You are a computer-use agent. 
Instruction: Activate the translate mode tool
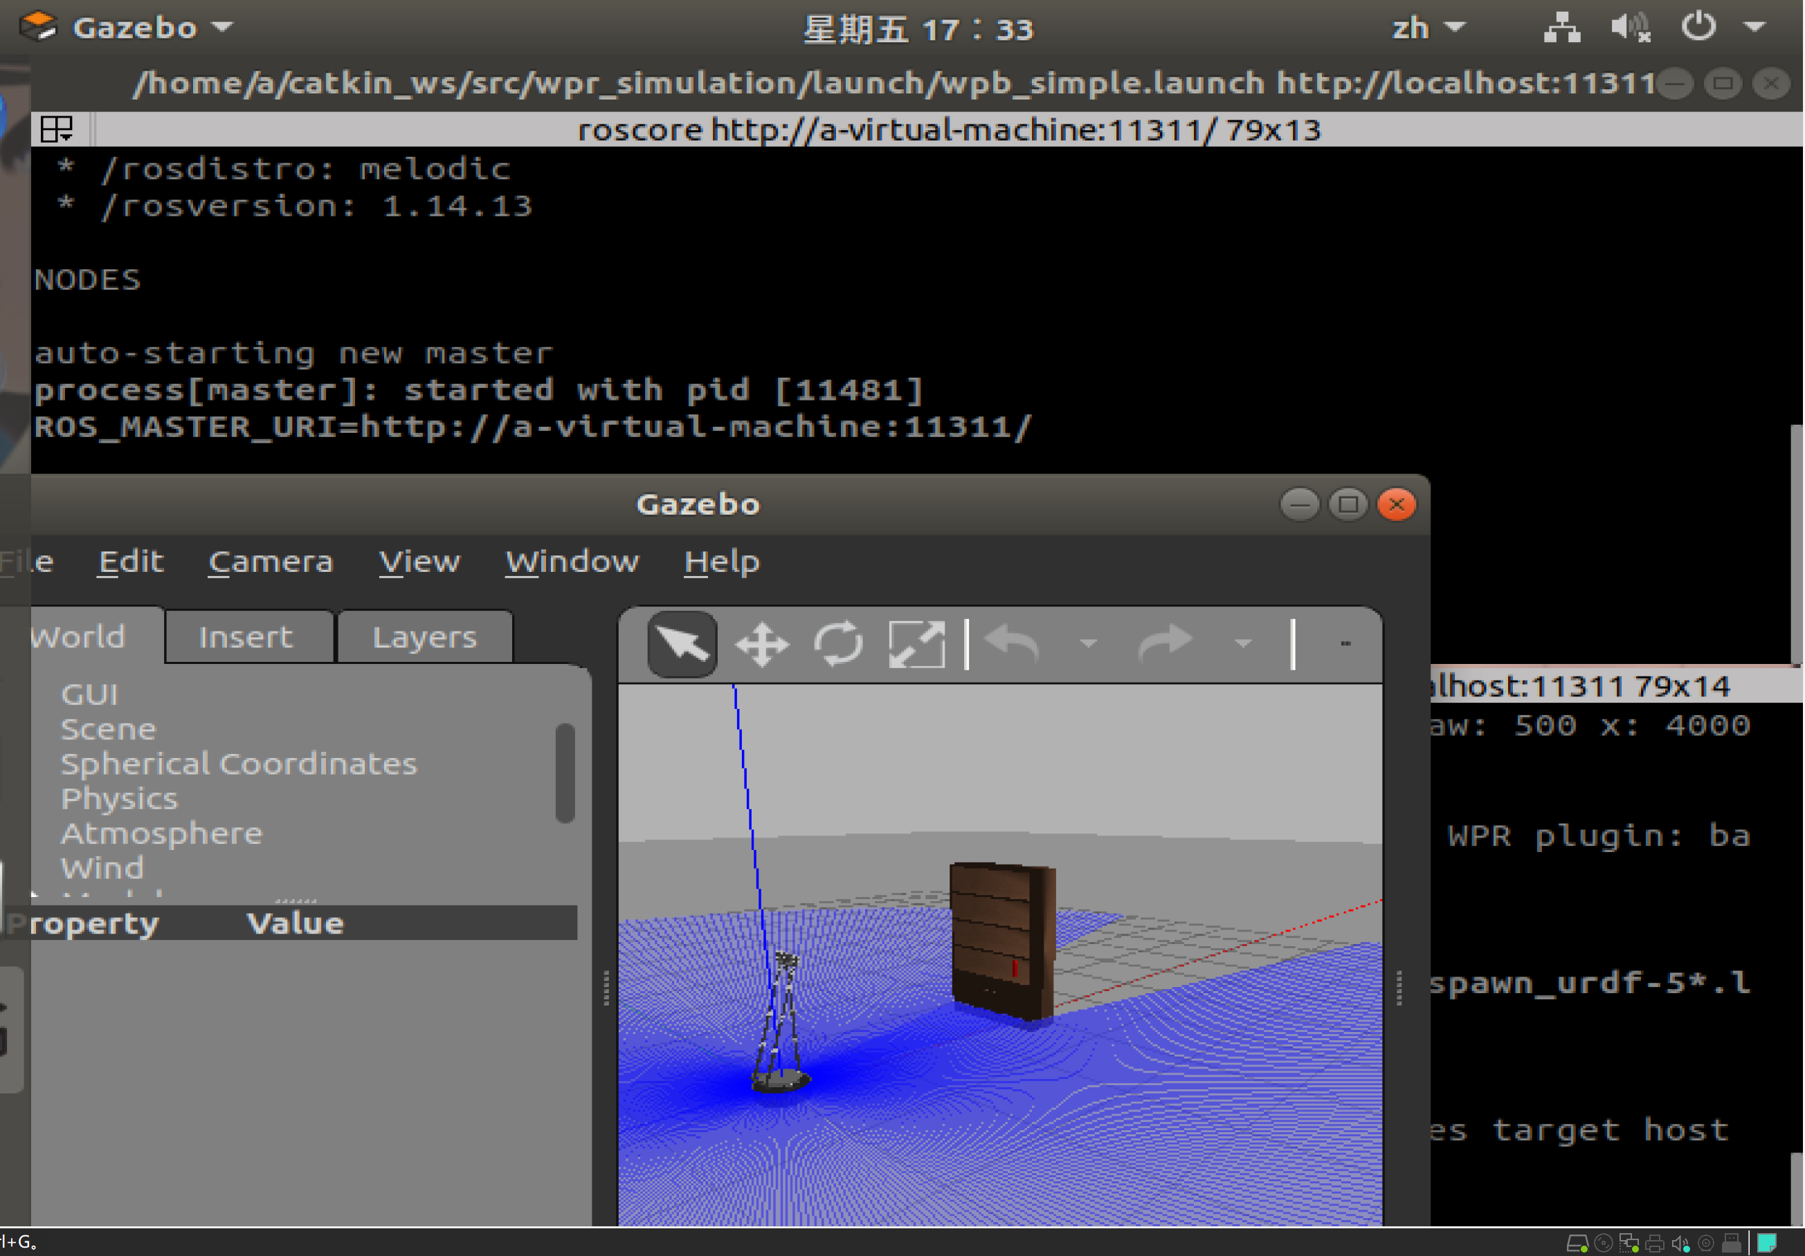coord(761,643)
